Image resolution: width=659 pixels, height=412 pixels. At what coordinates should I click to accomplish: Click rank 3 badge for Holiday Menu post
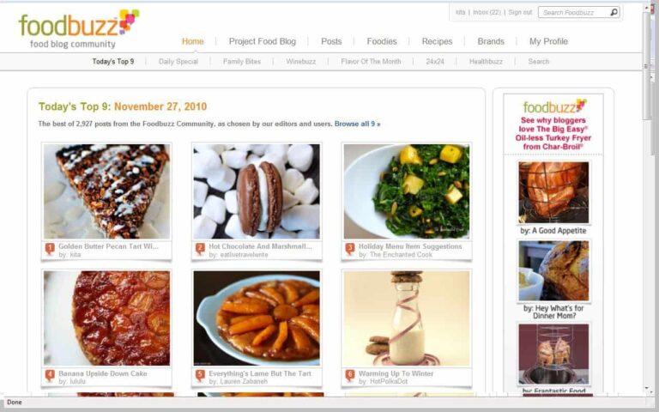[x=350, y=249]
